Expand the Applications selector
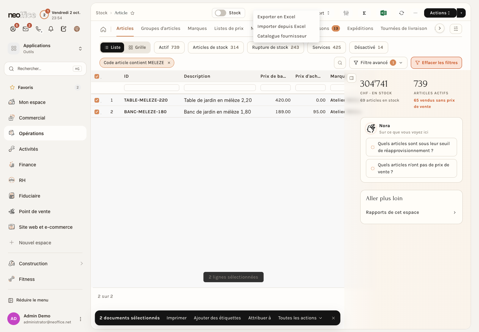 (80, 48)
